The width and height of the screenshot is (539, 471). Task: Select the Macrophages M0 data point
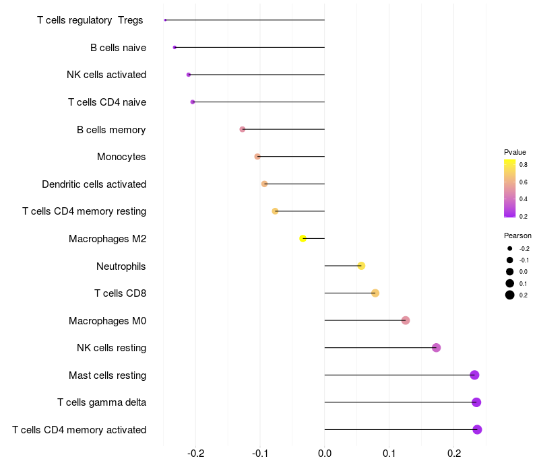coord(406,320)
